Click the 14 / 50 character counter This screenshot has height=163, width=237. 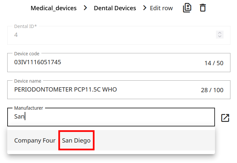[x=214, y=63]
